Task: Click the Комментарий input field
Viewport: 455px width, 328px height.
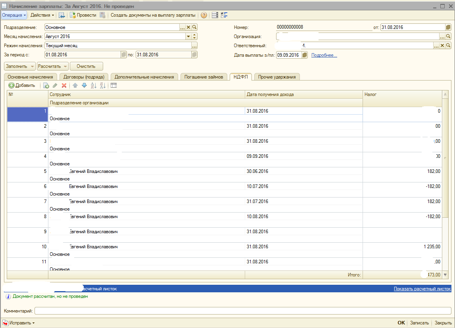Action: tap(242, 311)
